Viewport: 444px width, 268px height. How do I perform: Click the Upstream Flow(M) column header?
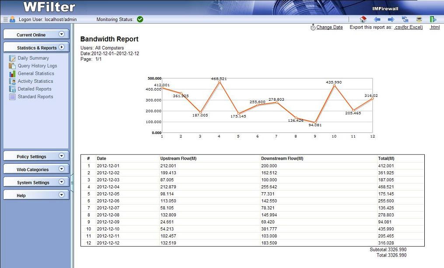(x=178, y=159)
